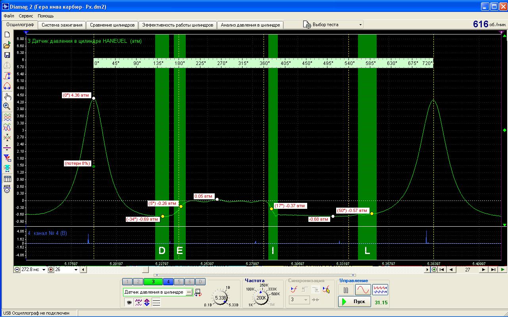The image size is (508, 317).
Task: Open the Выбор теста dropdown
Action: 333,25
